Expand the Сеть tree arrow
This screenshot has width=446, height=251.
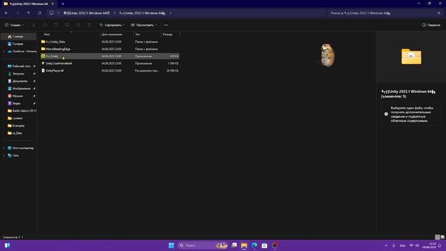[x=3, y=155]
